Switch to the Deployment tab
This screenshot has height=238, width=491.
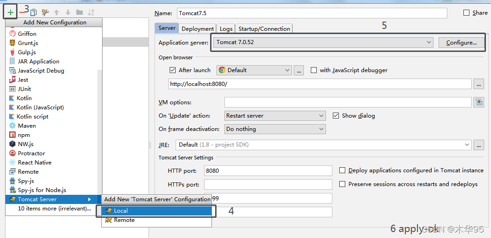click(198, 28)
